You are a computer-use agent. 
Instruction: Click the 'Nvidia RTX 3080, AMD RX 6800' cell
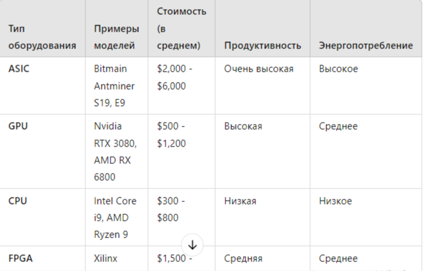tap(117, 151)
